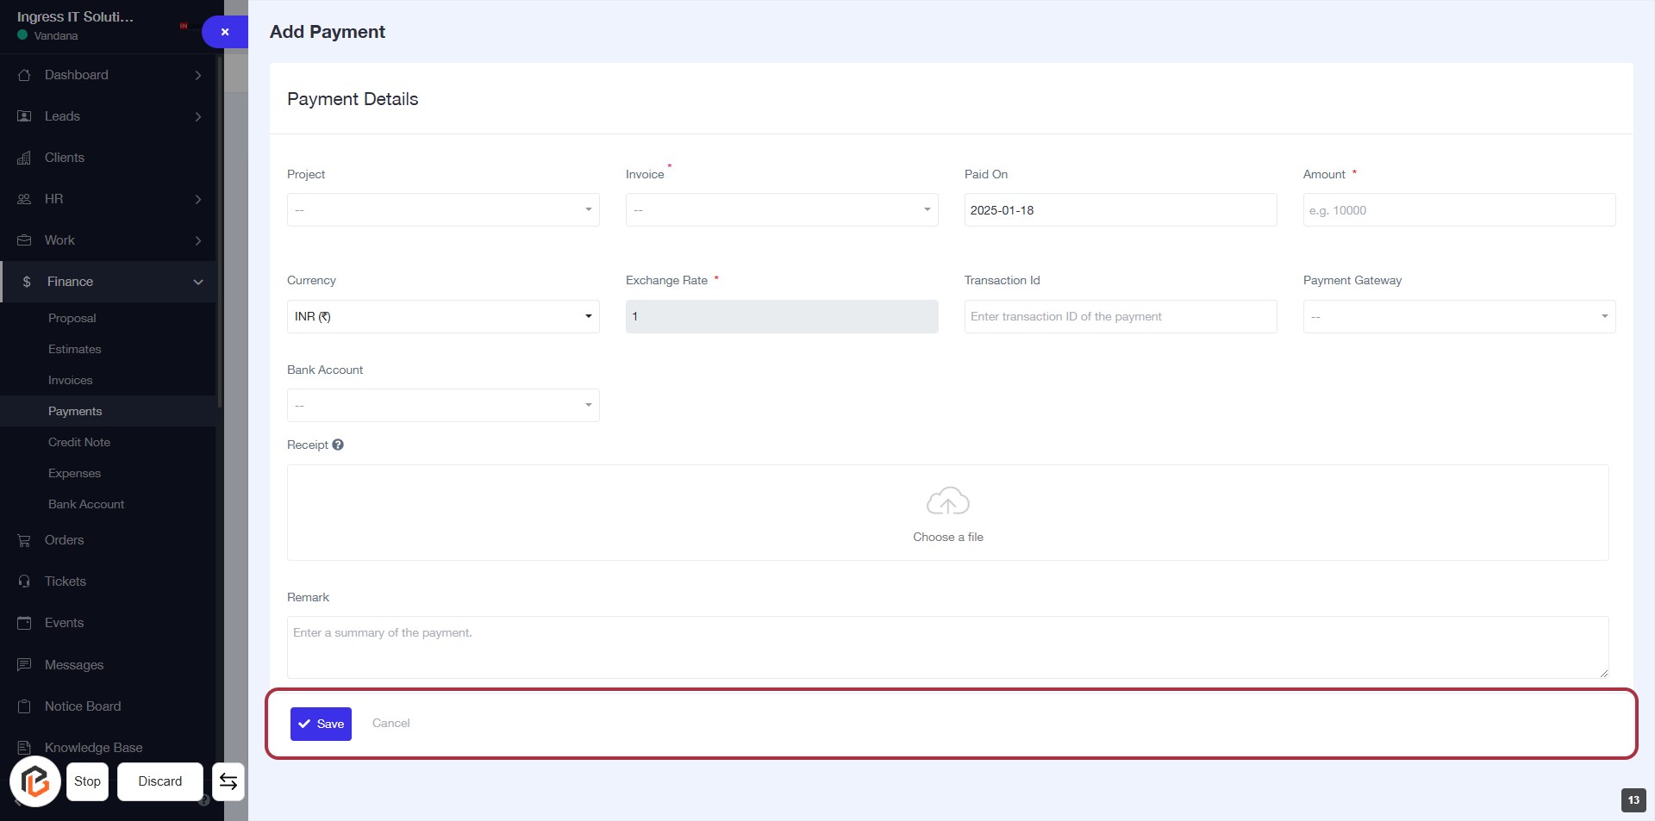Click the Orders cart icon
The height and width of the screenshot is (821, 1655).
pos(24,540)
